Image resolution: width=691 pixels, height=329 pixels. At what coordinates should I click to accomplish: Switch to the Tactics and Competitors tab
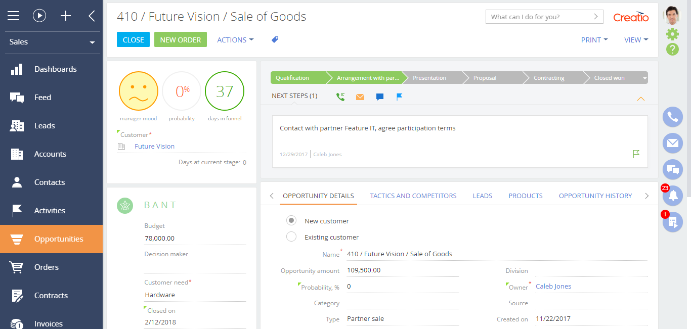point(413,196)
